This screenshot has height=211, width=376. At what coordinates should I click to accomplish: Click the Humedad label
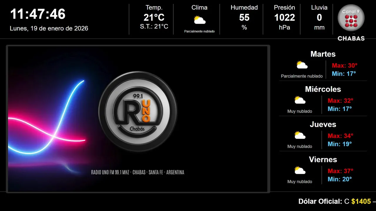[x=244, y=8]
